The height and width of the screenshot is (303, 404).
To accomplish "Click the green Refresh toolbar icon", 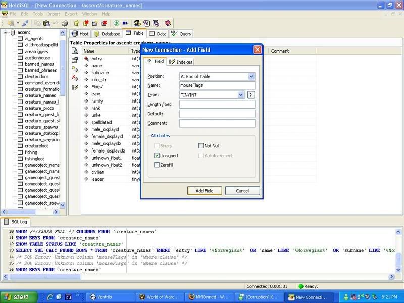I will click(x=116, y=23).
